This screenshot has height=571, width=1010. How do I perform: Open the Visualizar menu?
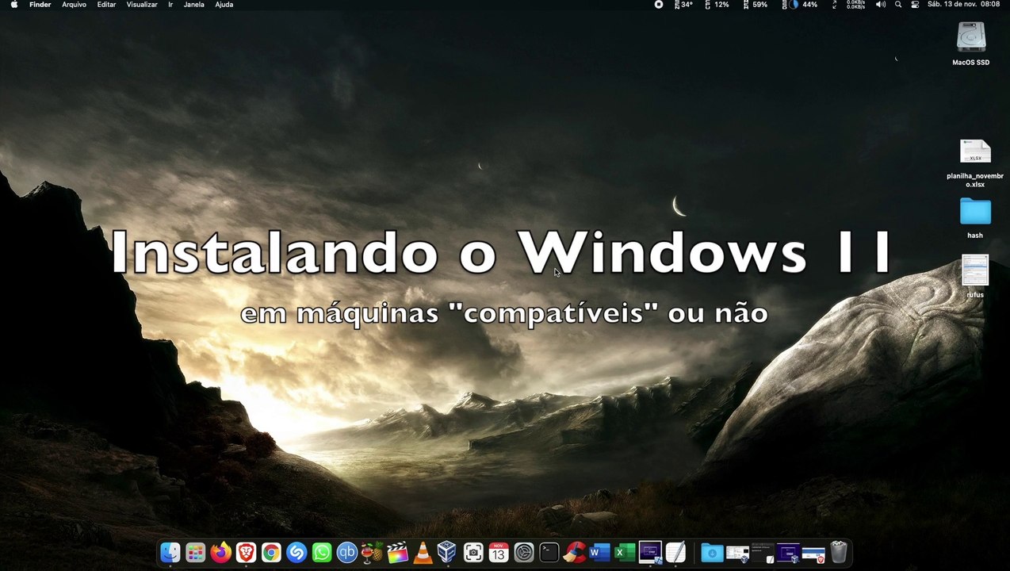click(x=142, y=5)
